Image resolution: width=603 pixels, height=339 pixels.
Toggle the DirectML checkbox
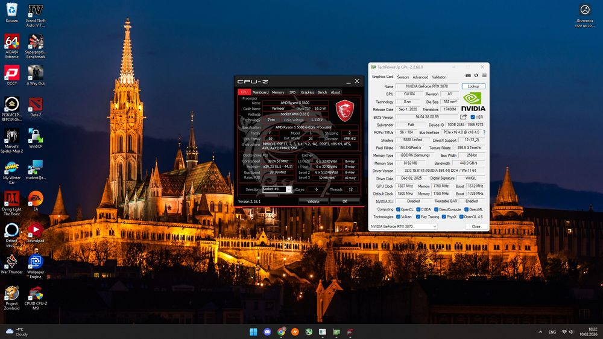[x=466, y=209]
